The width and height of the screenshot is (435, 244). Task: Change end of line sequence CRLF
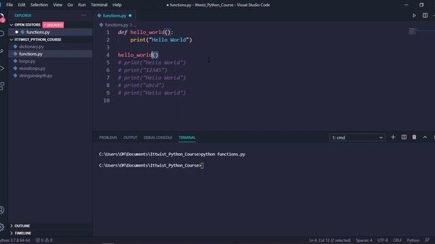click(x=397, y=240)
